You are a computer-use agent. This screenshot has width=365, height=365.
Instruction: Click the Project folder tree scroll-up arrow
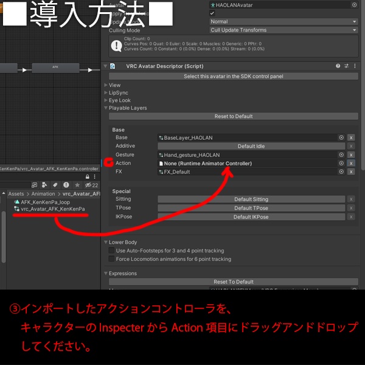tap(4, 193)
